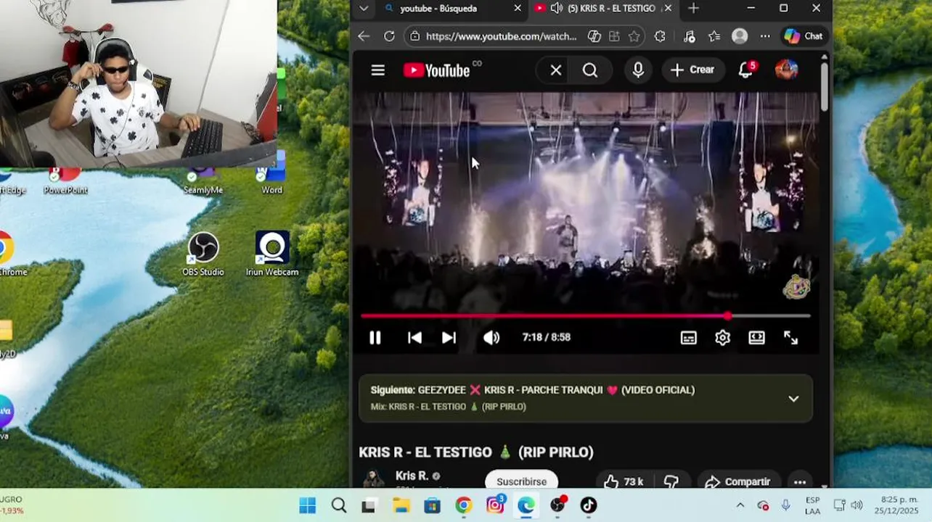Open the Edge profile icon
The image size is (932, 522).
(x=740, y=36)
